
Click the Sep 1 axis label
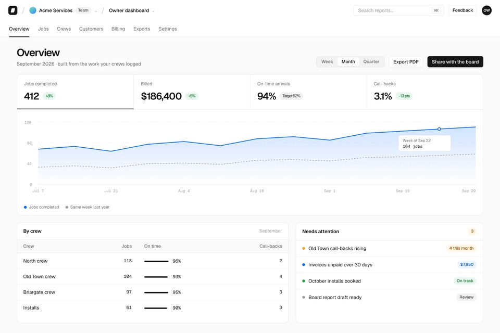(330, 191)
